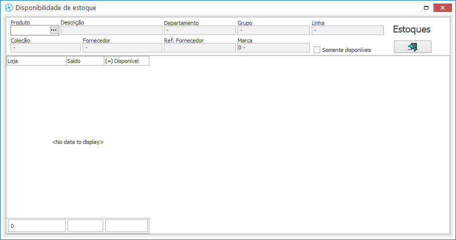
Task: Click the Ref. Fornecedor field
Action: (x=200, y=48)
